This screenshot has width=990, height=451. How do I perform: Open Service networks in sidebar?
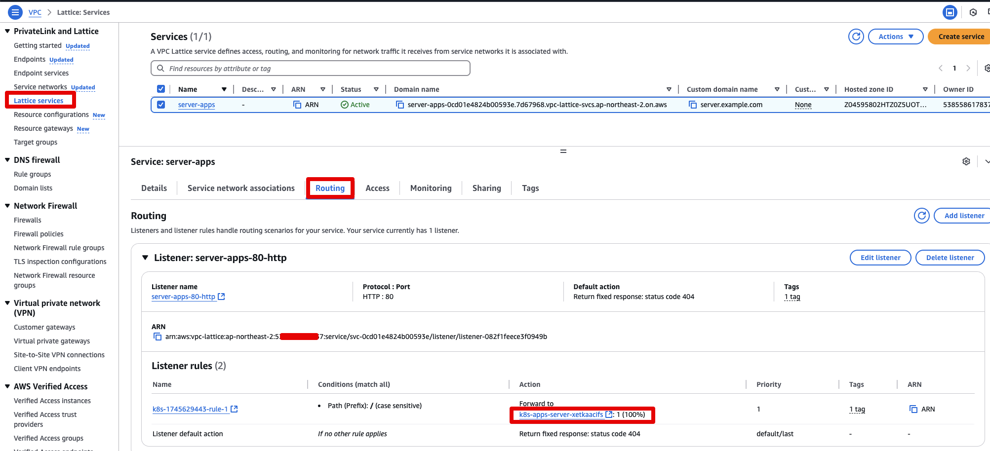tap(40, 87)
